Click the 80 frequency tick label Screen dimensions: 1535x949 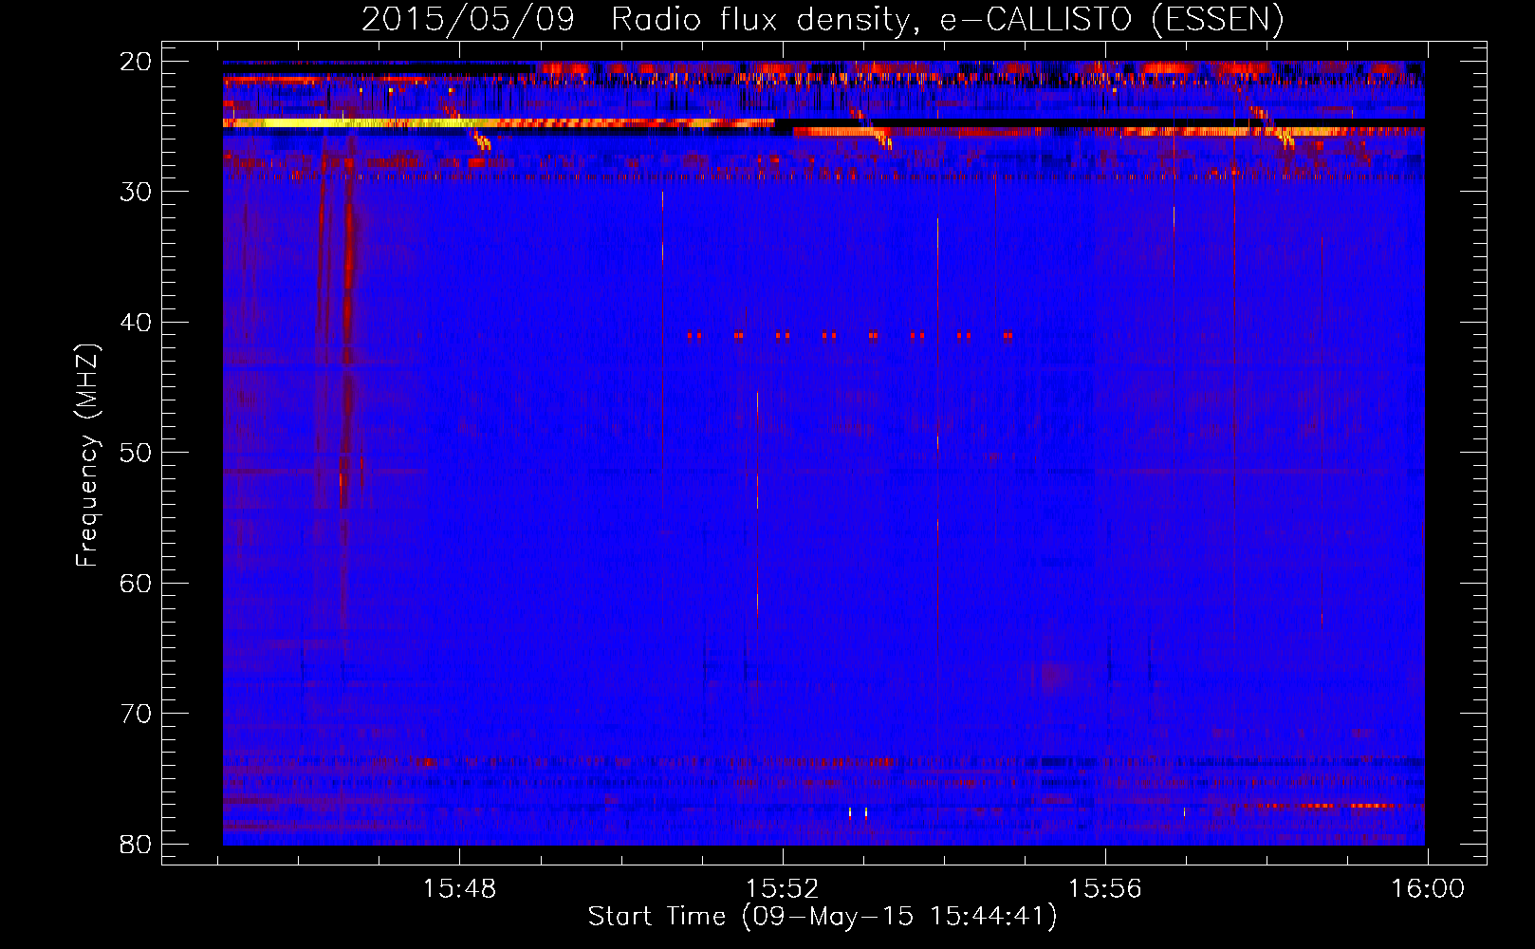click(x=137, y=845)
